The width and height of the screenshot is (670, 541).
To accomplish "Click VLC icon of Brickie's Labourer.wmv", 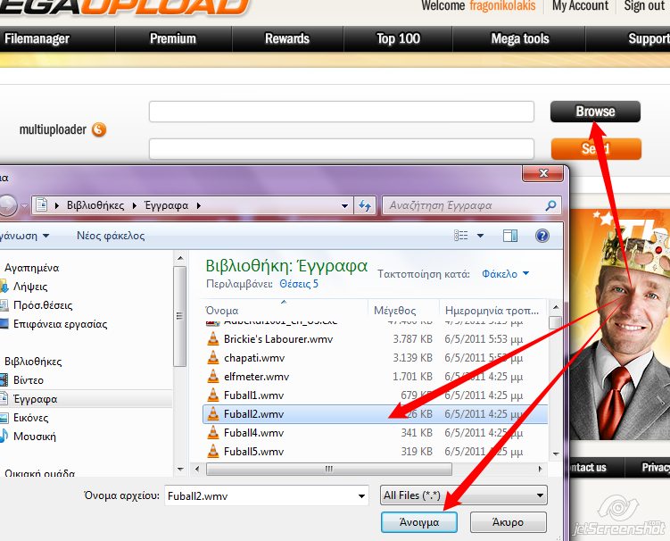I will (213, 338).
